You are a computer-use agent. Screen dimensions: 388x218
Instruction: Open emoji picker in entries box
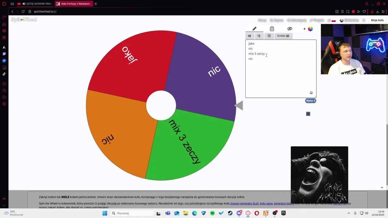tap(311, 93)
